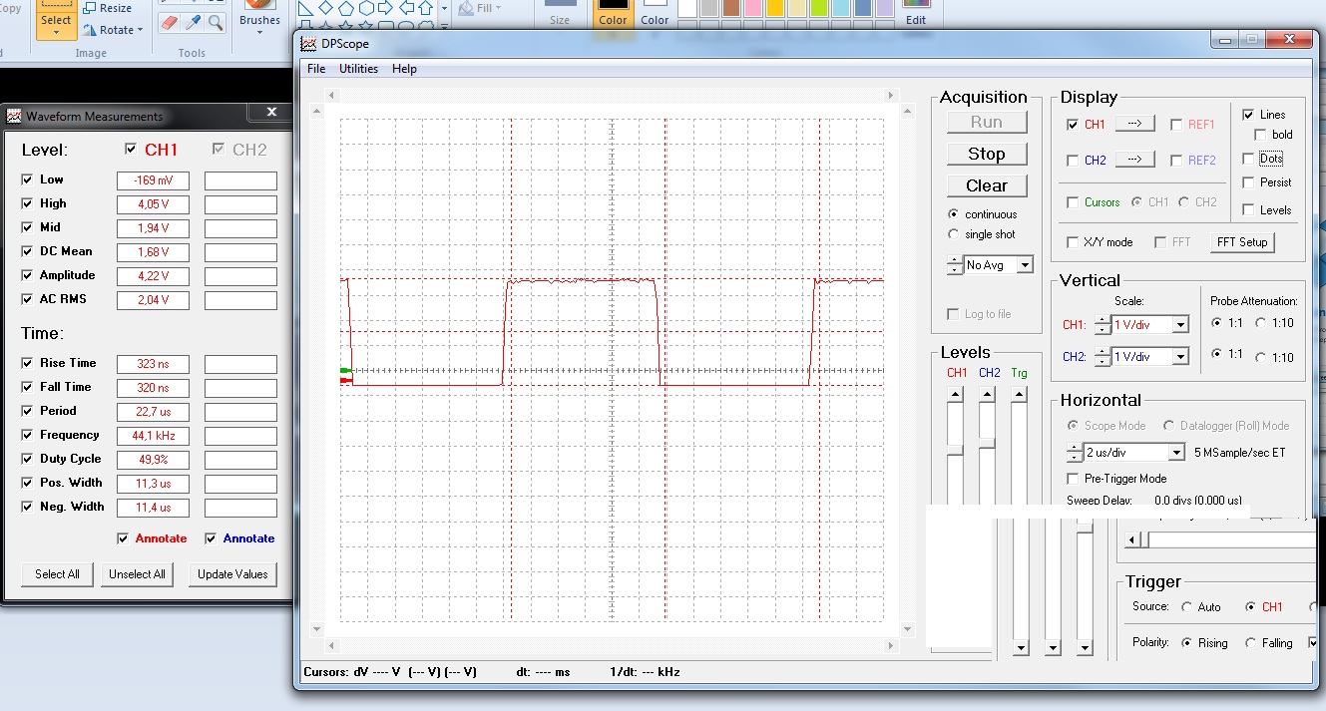Choose the Magnifier tool in Paint
The image size is (1326, 711).
216,22
